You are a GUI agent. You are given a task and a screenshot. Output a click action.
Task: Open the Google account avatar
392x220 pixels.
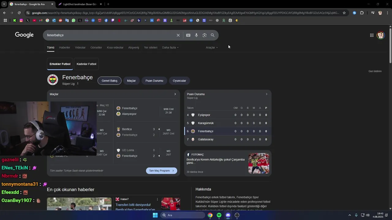point(381,35)
